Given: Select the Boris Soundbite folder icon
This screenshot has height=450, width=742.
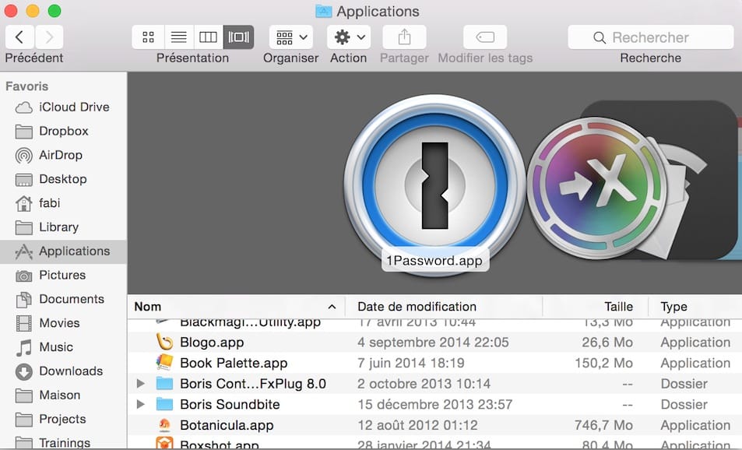Looking at the screenshot, I should click(165, 404).
